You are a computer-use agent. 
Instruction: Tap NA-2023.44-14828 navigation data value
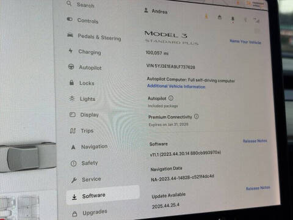pyautogui.click(x=183, y=178)
